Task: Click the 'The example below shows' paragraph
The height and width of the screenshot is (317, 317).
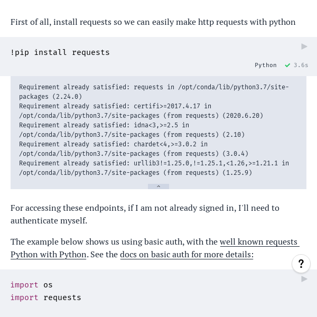Action: [155, 248]
